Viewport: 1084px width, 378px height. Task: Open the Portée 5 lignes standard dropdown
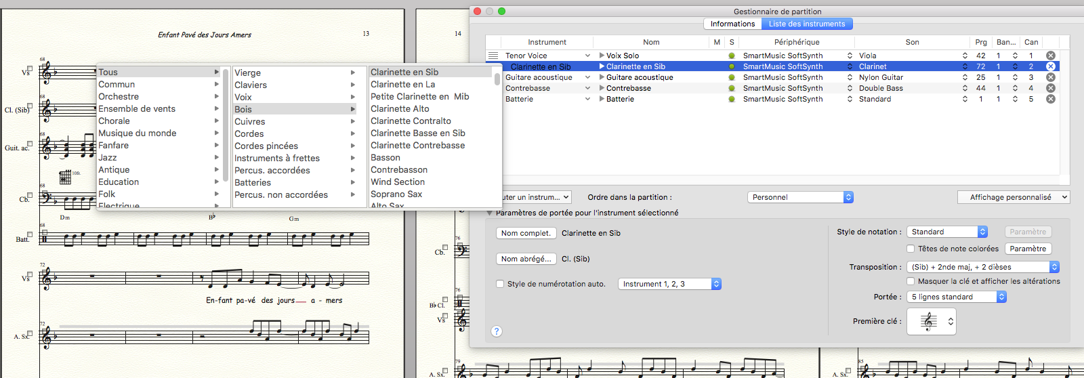[957, 297]
